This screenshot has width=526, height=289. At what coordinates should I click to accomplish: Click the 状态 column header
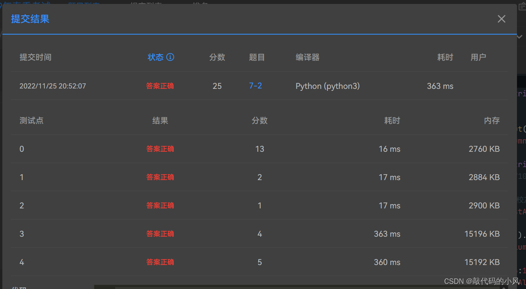tap(155, 57)
